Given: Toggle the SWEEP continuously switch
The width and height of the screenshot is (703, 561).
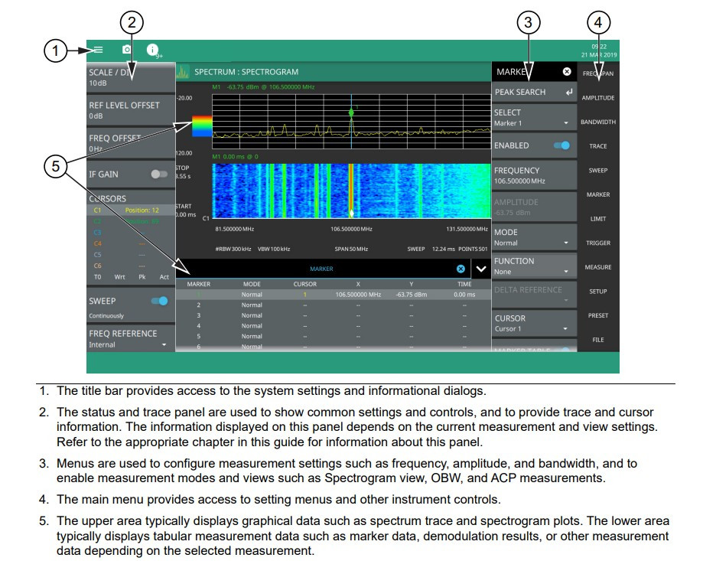Looking at the screenshot, I should (159, 301).
